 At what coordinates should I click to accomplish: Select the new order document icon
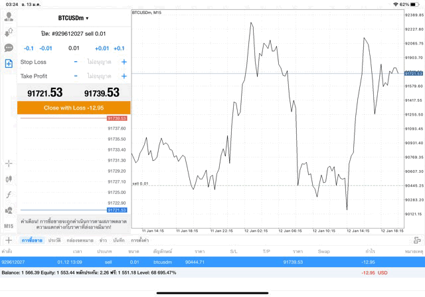tap(9, 64)
